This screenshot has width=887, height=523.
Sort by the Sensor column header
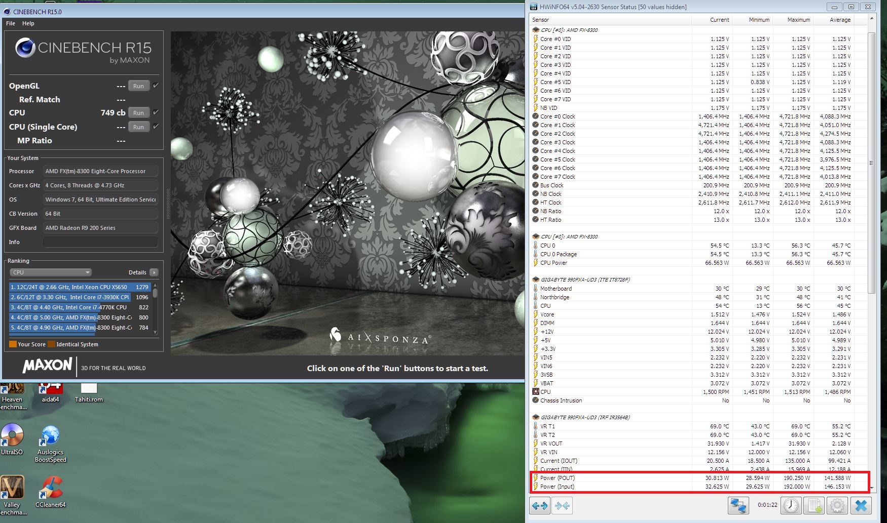[611, 20]
